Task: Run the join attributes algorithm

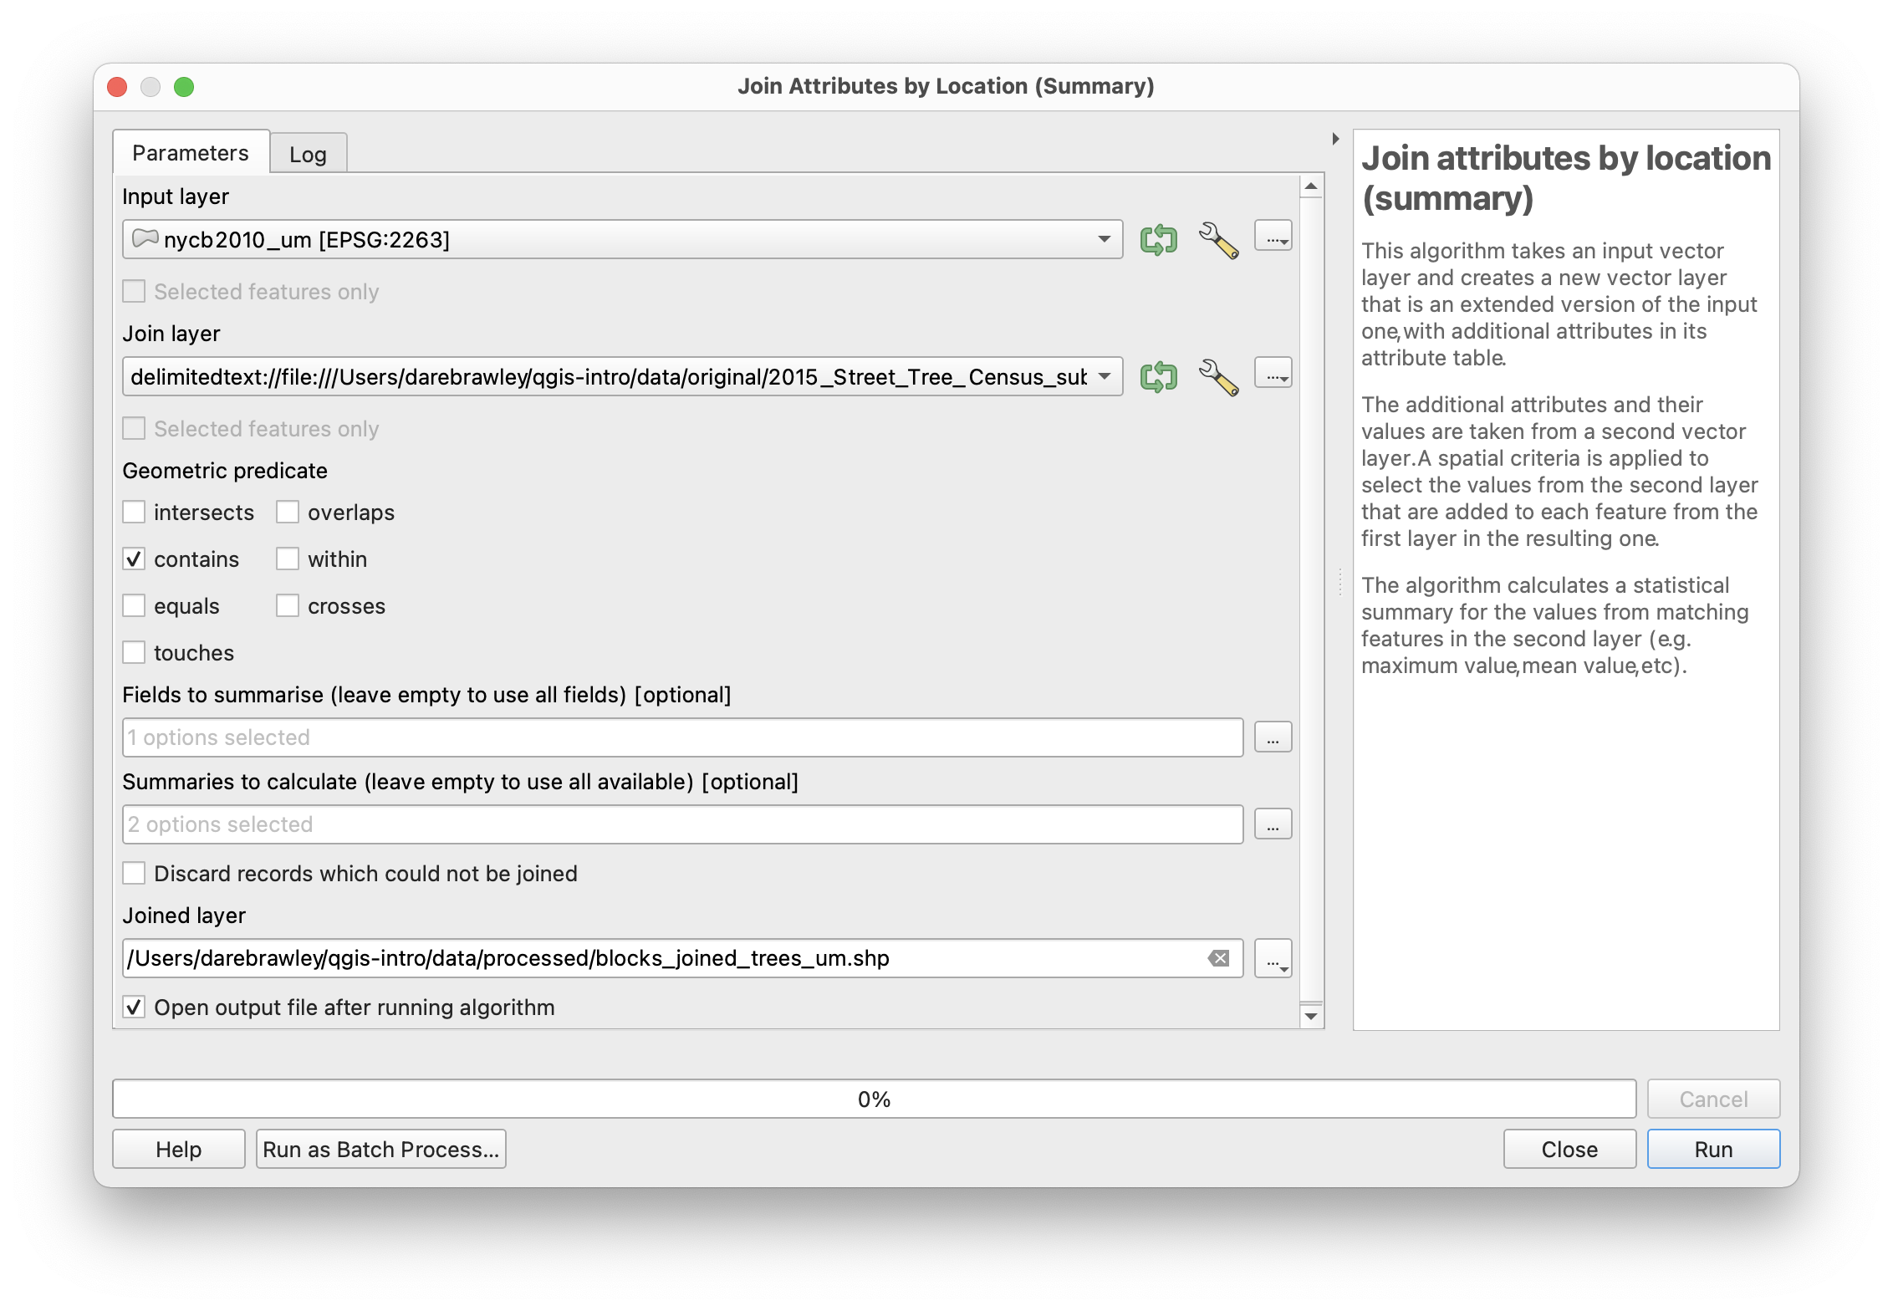Action: pos(1712,1149)
